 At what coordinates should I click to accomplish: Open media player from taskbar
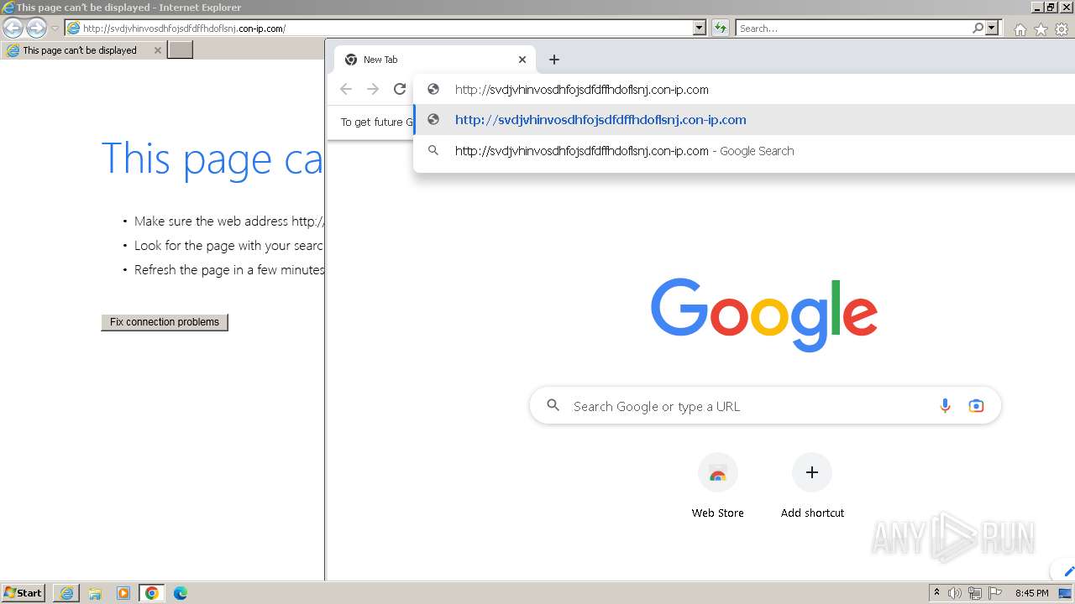point(123,593)
